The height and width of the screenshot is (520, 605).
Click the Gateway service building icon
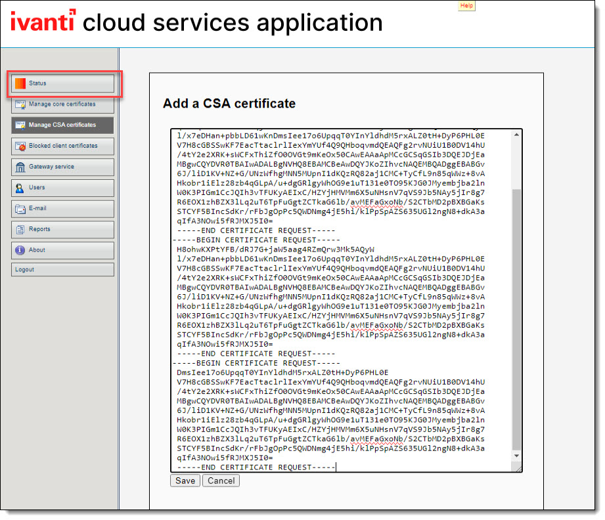[20, 167]
